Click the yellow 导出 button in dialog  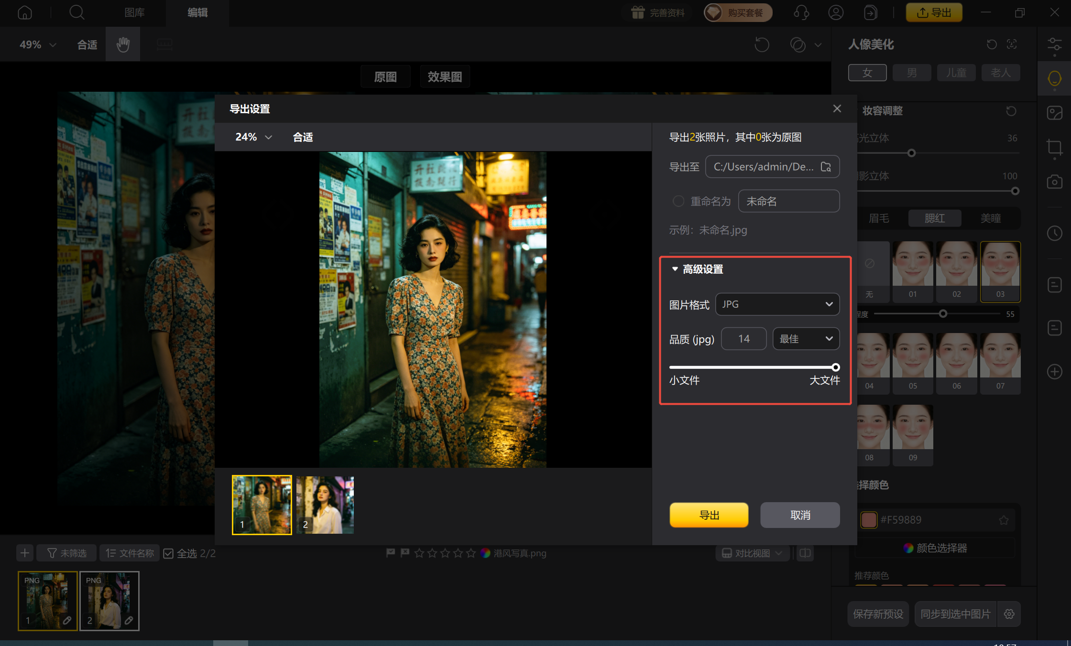[709, 515]
